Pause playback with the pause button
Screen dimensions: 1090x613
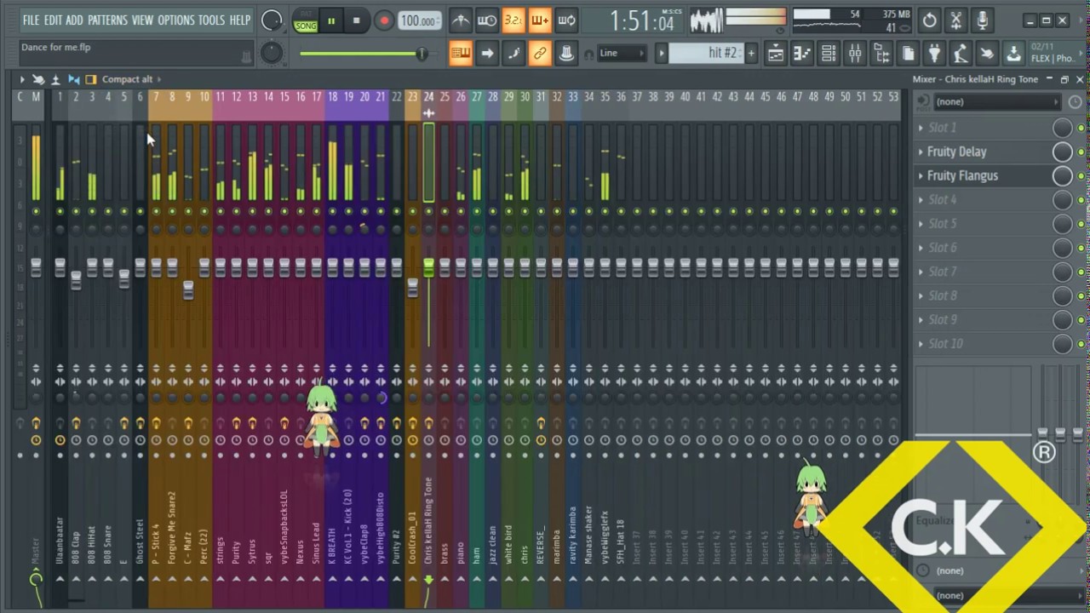pyautogui.click(x=331, y=20)
